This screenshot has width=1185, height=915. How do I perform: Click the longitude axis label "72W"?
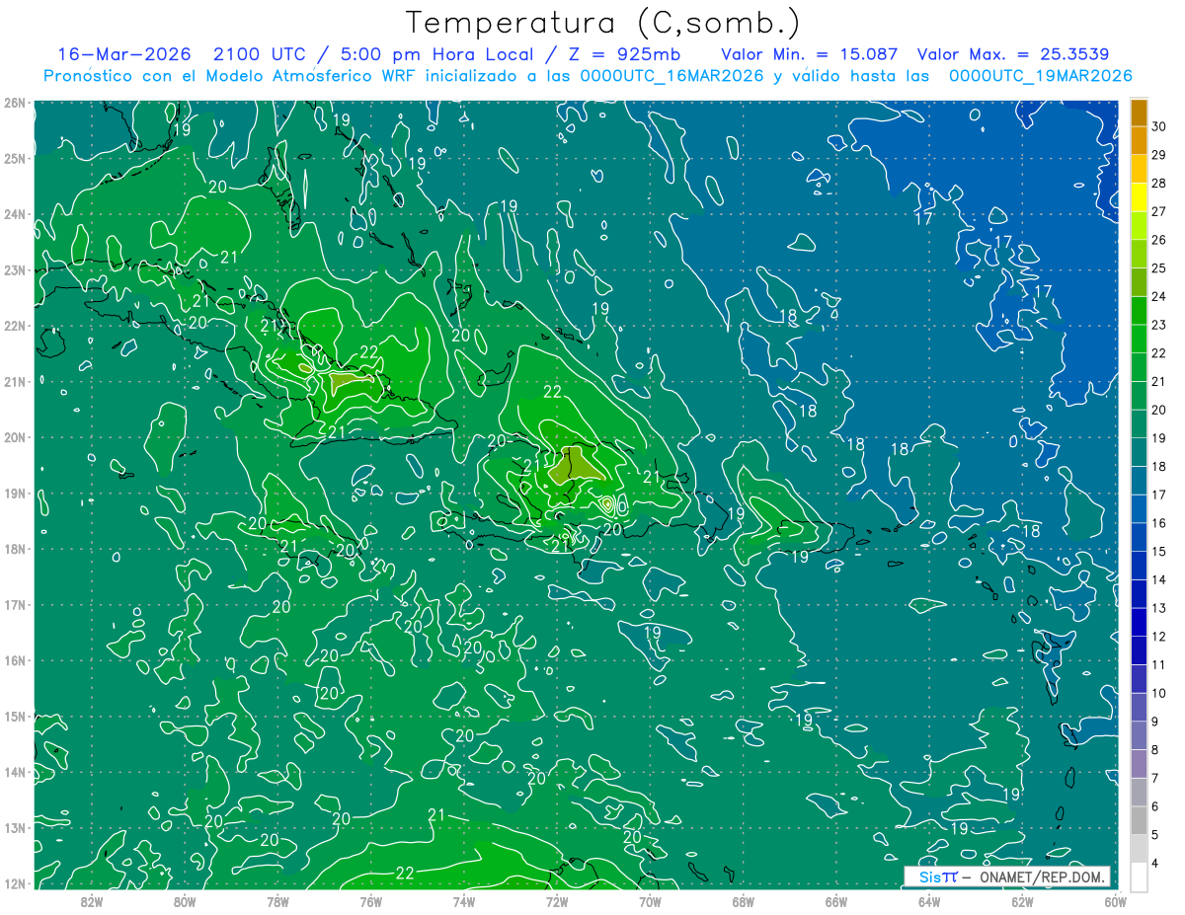557,900
